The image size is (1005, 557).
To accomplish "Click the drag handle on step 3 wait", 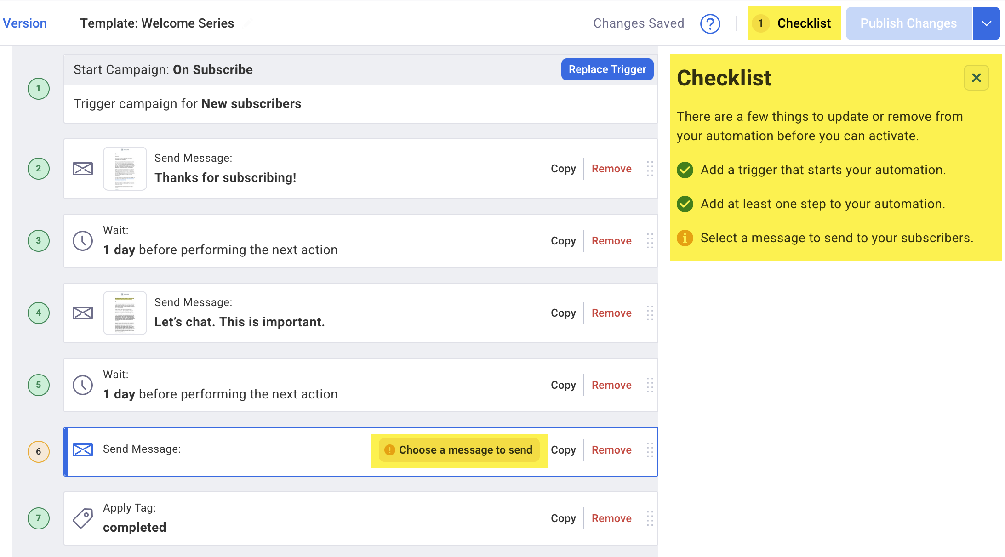I will point(650,241).
